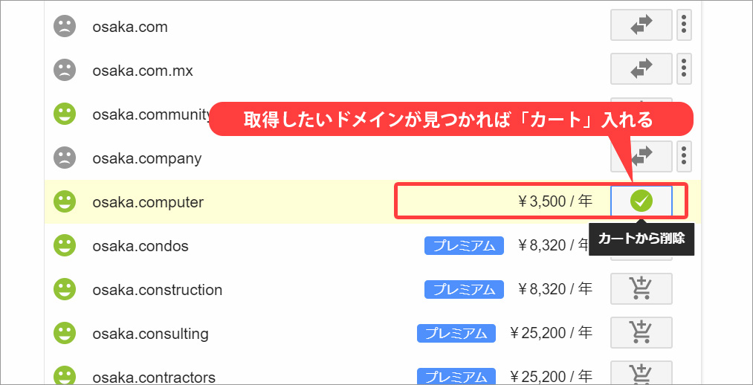
Task: Add osaka.consulting to cart
Action: point(641,333)
